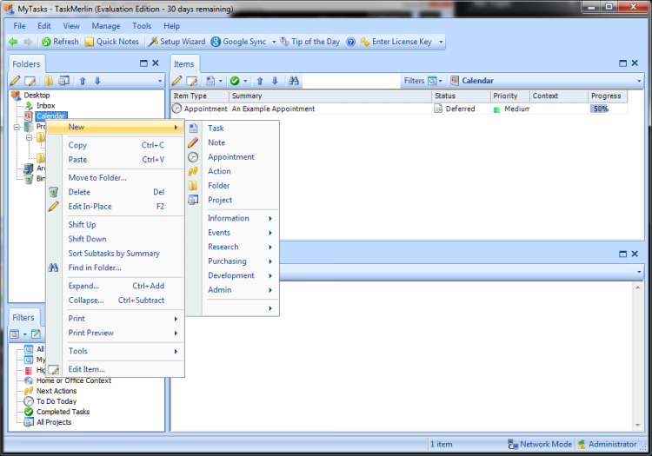Click move up arrow in Items toolbar
The height and width of the screenshot is (456, 652).
[260, 81]
